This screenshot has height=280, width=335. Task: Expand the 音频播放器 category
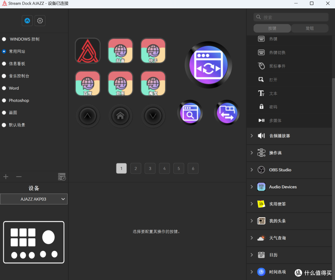289,136
